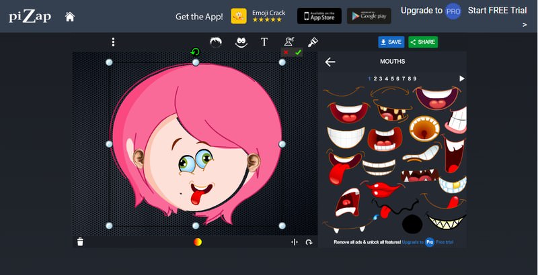
Task: Choose the mouth with tongue hanging down
Action: 343,166
